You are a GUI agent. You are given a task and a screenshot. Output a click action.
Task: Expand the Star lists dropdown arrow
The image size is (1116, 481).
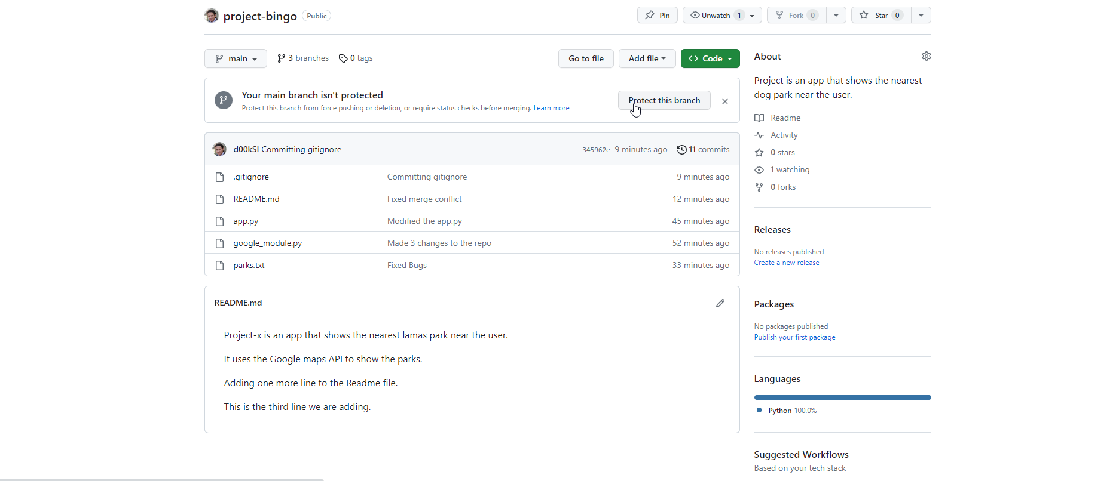coord(921,16)
